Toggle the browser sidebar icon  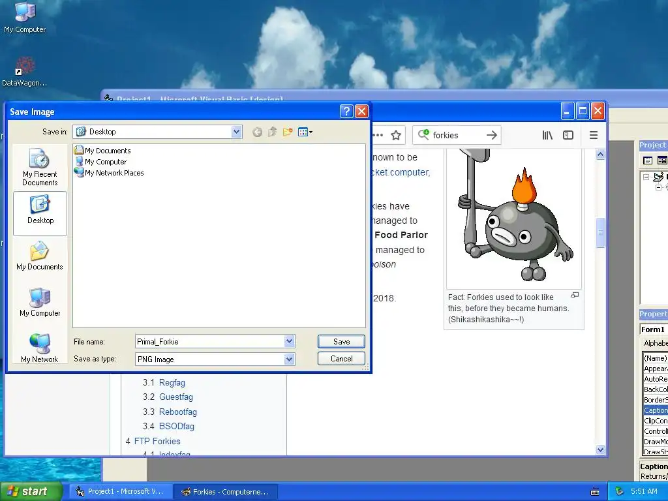point(568,135)
